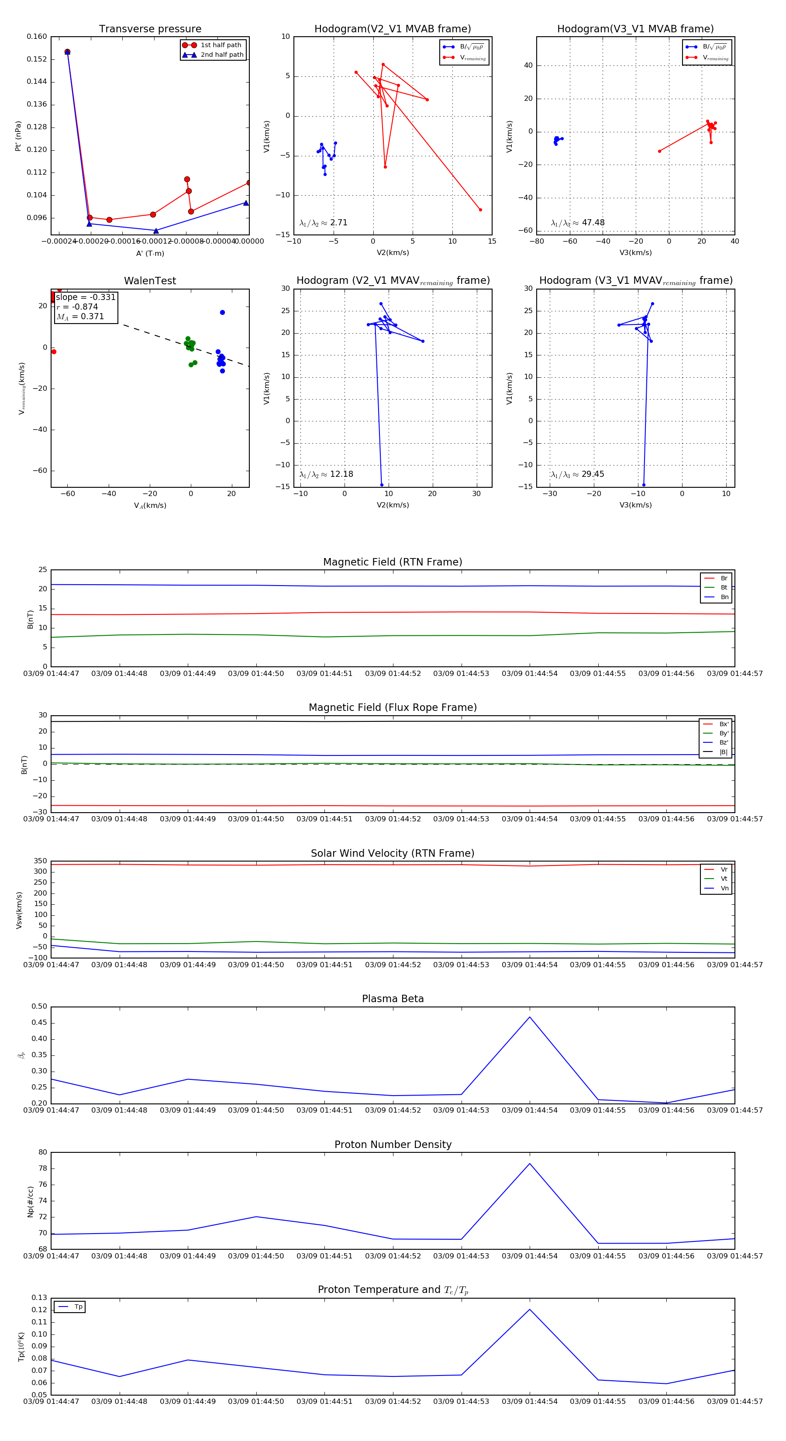Select the 'r = -0.874' annotation
The height and width of the screenshot is (1441, 786).
click(x=77, y=307)
